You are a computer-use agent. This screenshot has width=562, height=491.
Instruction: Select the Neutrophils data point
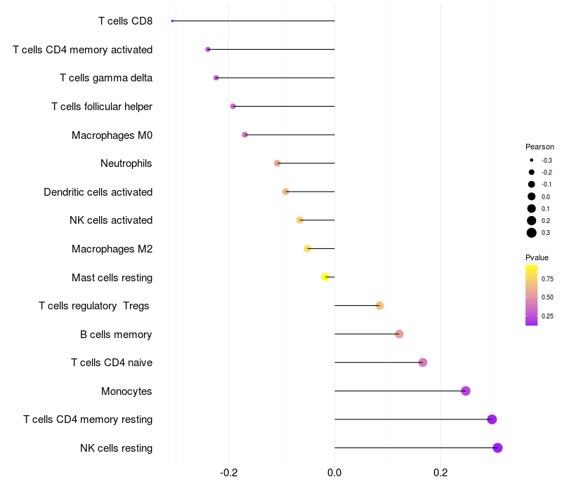(277, 163)
